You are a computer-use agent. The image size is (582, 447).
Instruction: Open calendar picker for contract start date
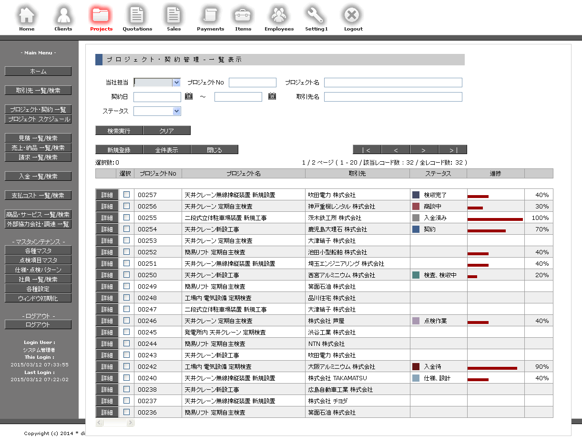tap(189, 96)
